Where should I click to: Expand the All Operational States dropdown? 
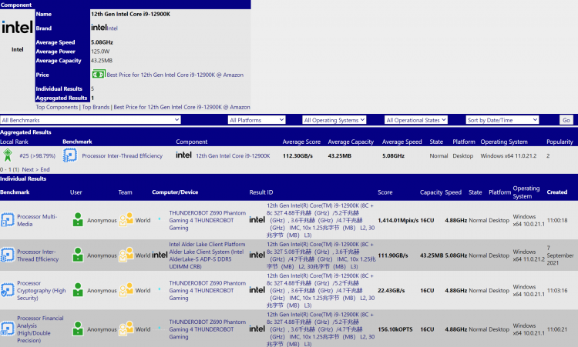click(422, 120)
